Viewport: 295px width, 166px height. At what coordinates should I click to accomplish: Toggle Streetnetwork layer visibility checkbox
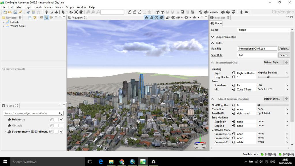[62, 131]
